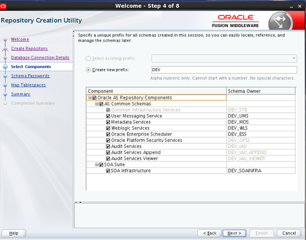The height and width of the screenshot is (240, 306).
Task: Click the DEV_IAU_VIEWER schema owner cell
Action: 261,158
